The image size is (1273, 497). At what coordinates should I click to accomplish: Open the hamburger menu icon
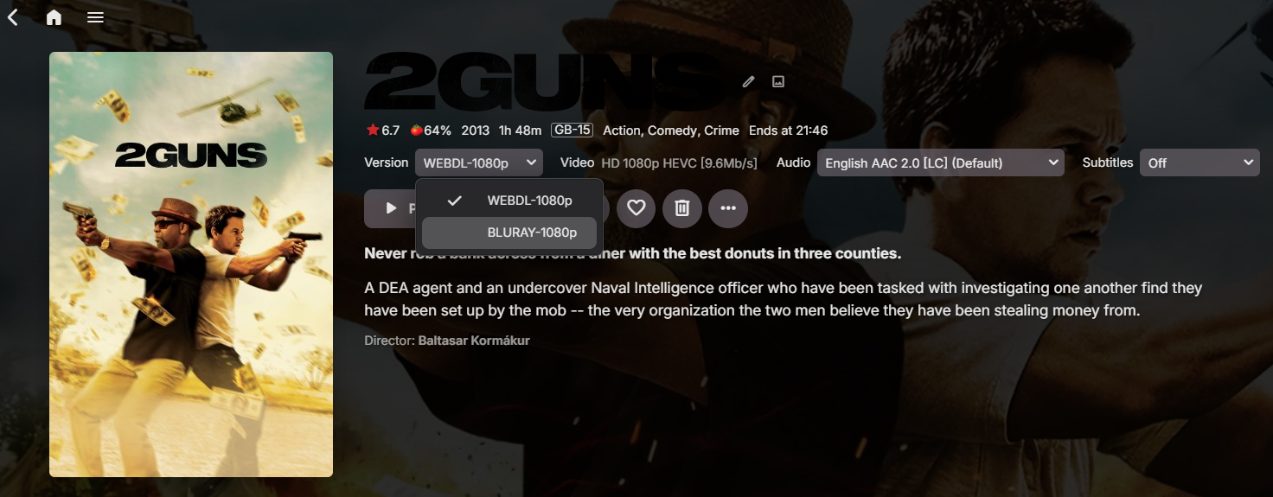click(95, 17)
